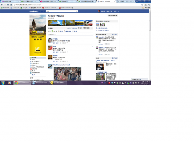Click the status update text box
The height and width of the screenshot is (141, 194).
71,34
